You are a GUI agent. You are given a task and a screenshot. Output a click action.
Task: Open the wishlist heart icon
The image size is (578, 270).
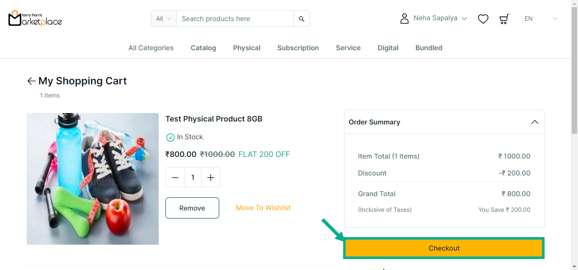click(x=483, y=19)
